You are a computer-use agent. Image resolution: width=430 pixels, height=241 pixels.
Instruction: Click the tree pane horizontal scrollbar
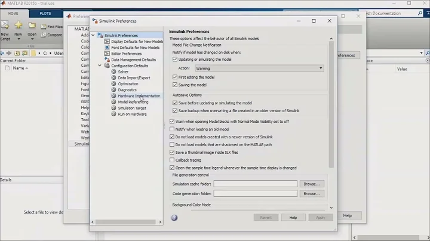(125, 222)
